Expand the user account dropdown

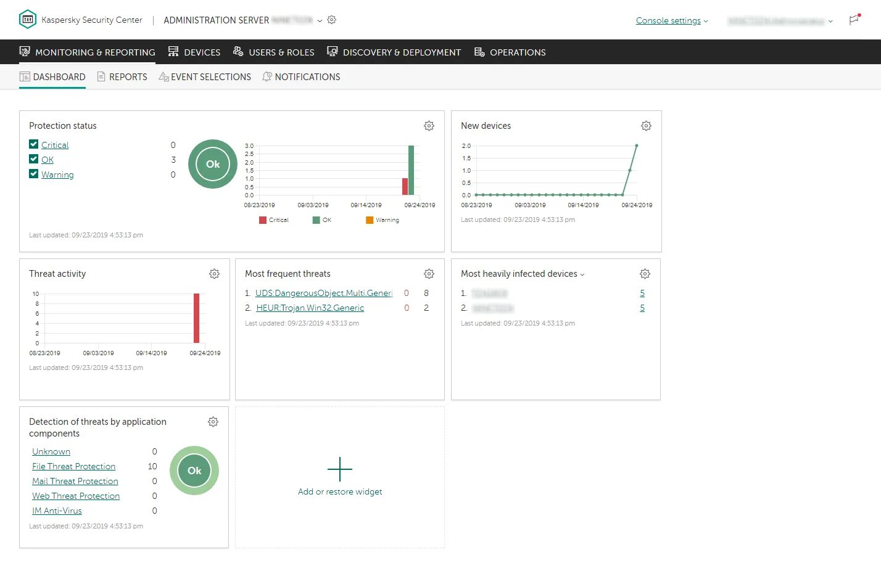[x=830, y=21]
